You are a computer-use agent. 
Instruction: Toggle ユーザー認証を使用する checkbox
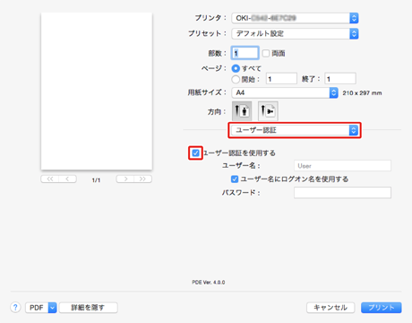195,153
